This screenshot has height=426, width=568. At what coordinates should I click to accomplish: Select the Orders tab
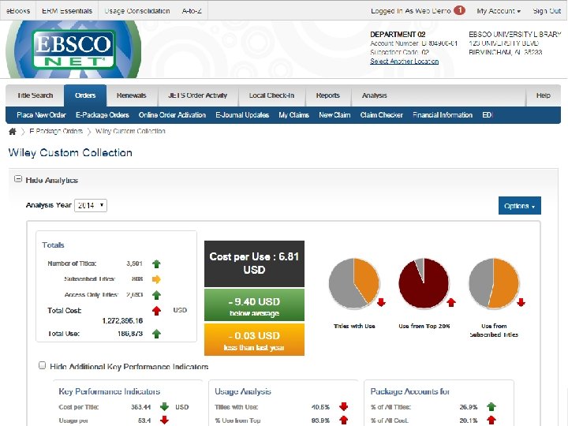coord(85,95)
